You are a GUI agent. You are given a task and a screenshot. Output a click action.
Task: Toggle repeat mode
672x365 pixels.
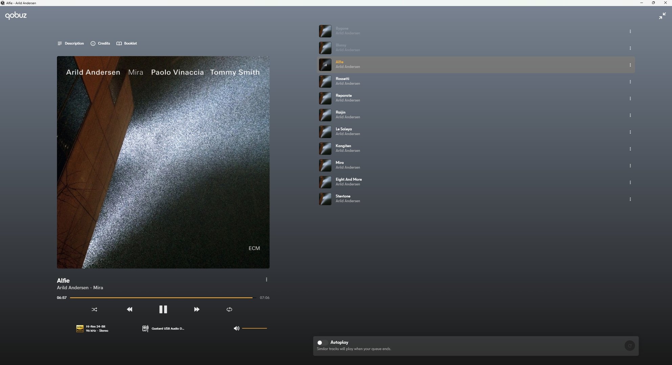pos(229,309)
